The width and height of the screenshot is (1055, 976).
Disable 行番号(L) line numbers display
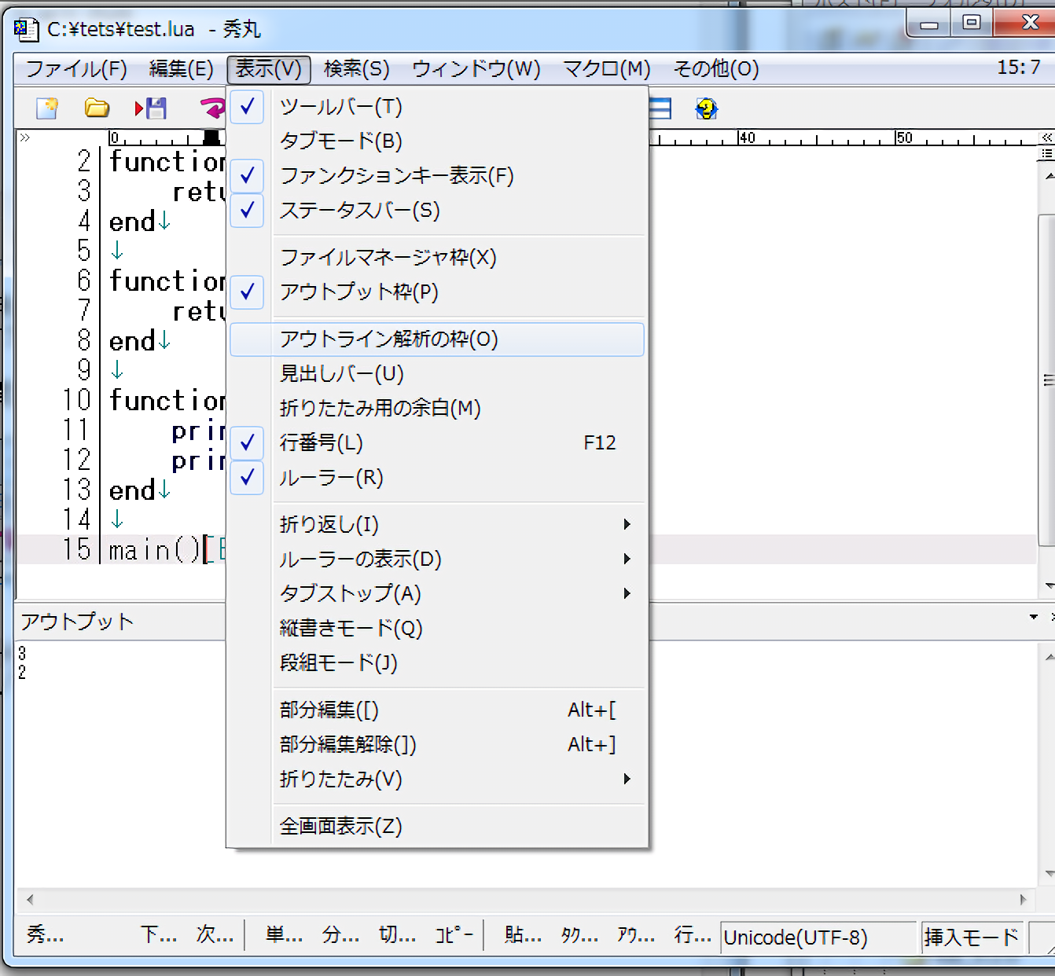coord(321,443)
